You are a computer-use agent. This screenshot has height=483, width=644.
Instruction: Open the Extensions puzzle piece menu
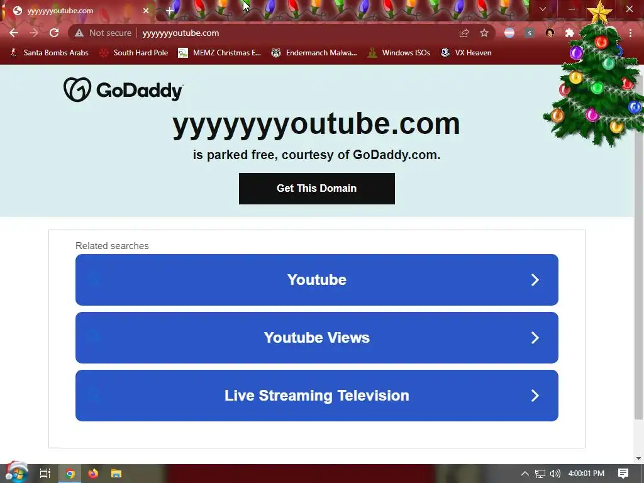coord(570,33)
